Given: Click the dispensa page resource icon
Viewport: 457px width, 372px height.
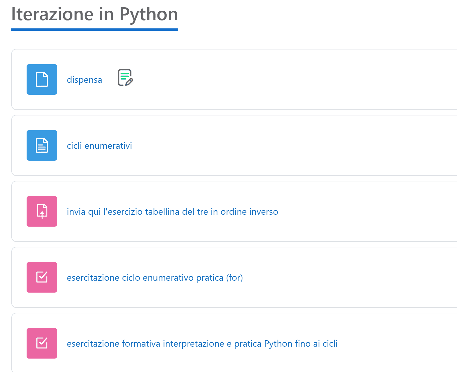Looking at the screenshot, I should (42, 79).
